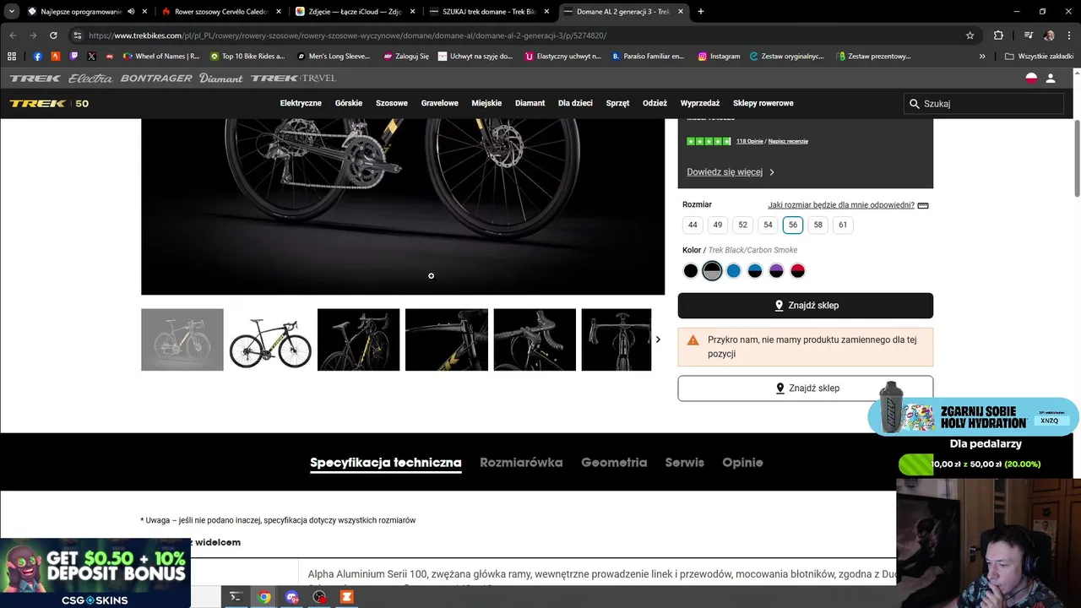The height and width of the screenshot is (608, 1081).
Task: Open the Wyprzedaż menu
Action: pos(700,103)
